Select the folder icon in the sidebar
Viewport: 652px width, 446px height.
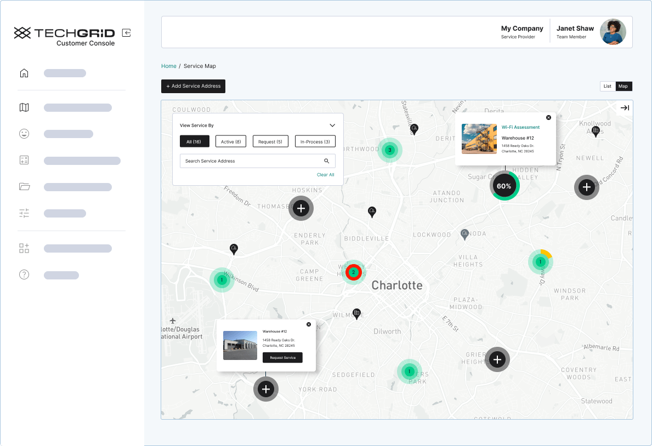pyautogui.click(x=24, y=186)
